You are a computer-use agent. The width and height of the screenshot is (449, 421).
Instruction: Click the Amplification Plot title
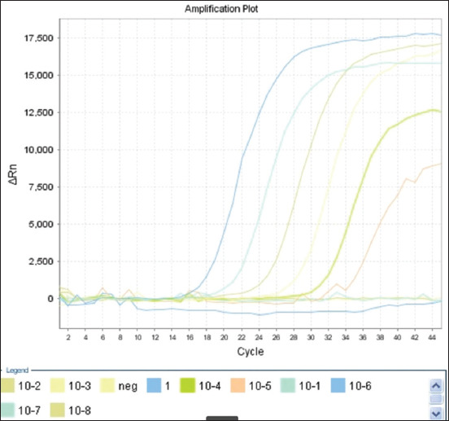point(221,9)
